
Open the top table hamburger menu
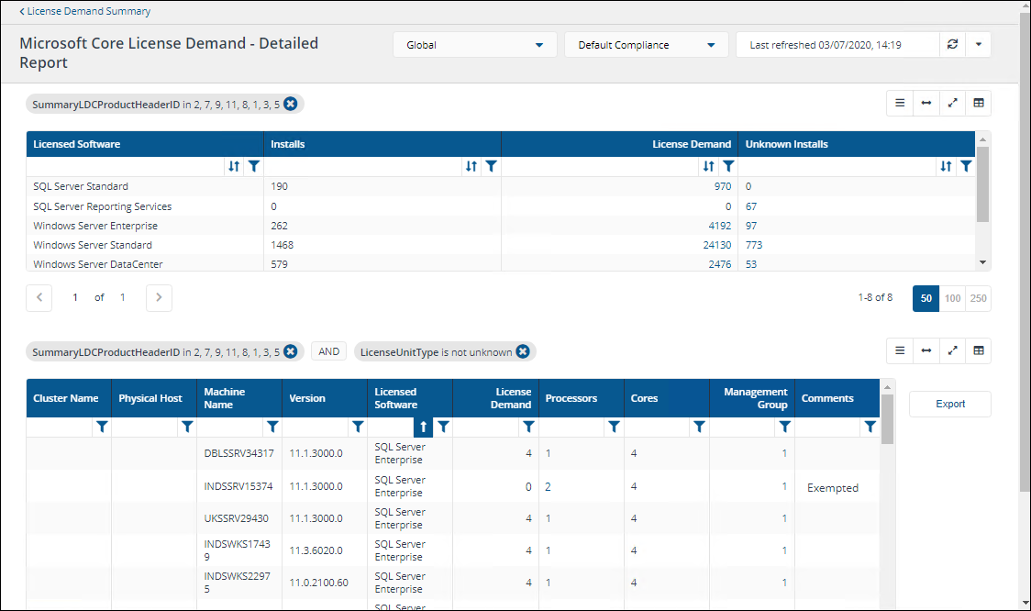coord(900,103)
